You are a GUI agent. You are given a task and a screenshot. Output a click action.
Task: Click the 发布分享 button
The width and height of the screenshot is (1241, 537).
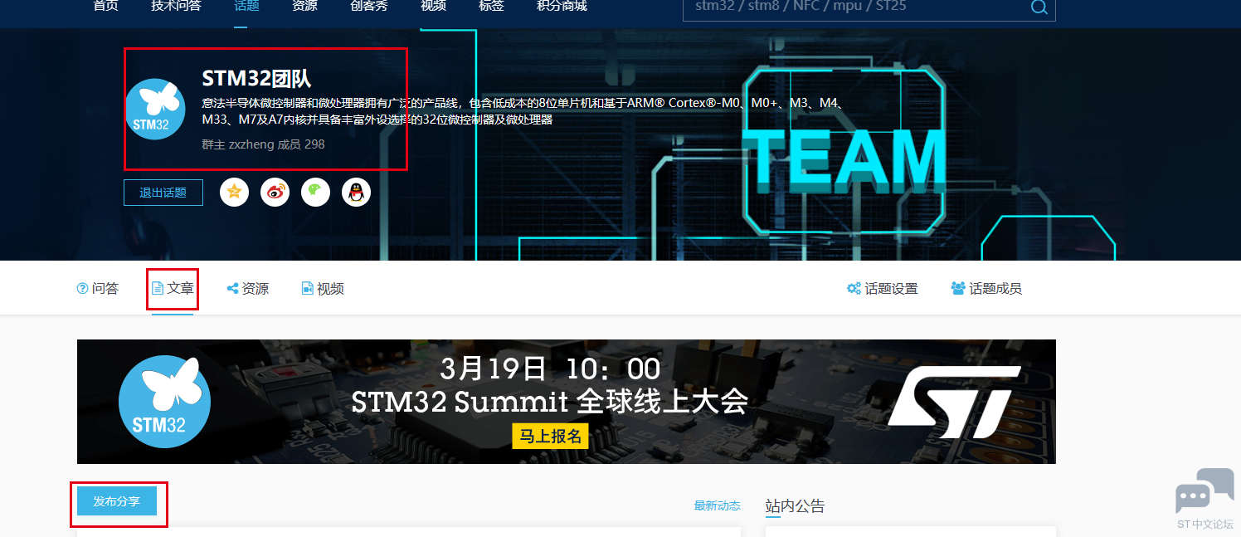117,501
